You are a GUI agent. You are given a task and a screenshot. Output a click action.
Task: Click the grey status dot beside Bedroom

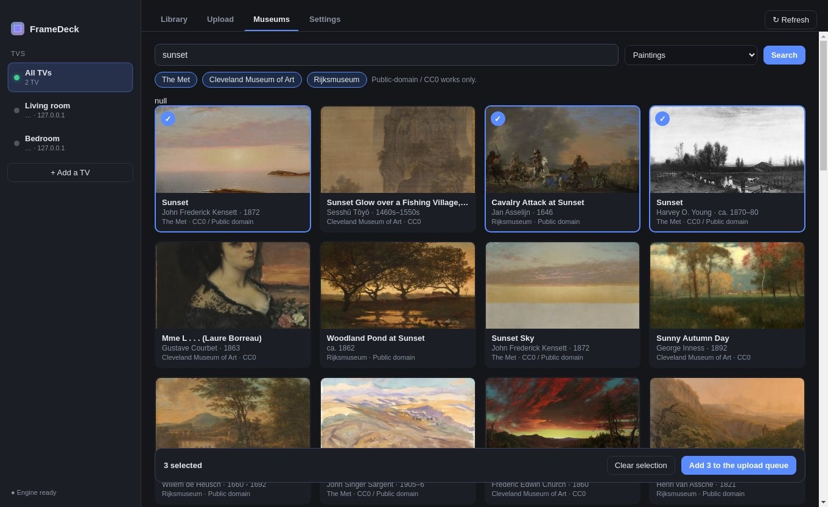[x=16, y=143]
